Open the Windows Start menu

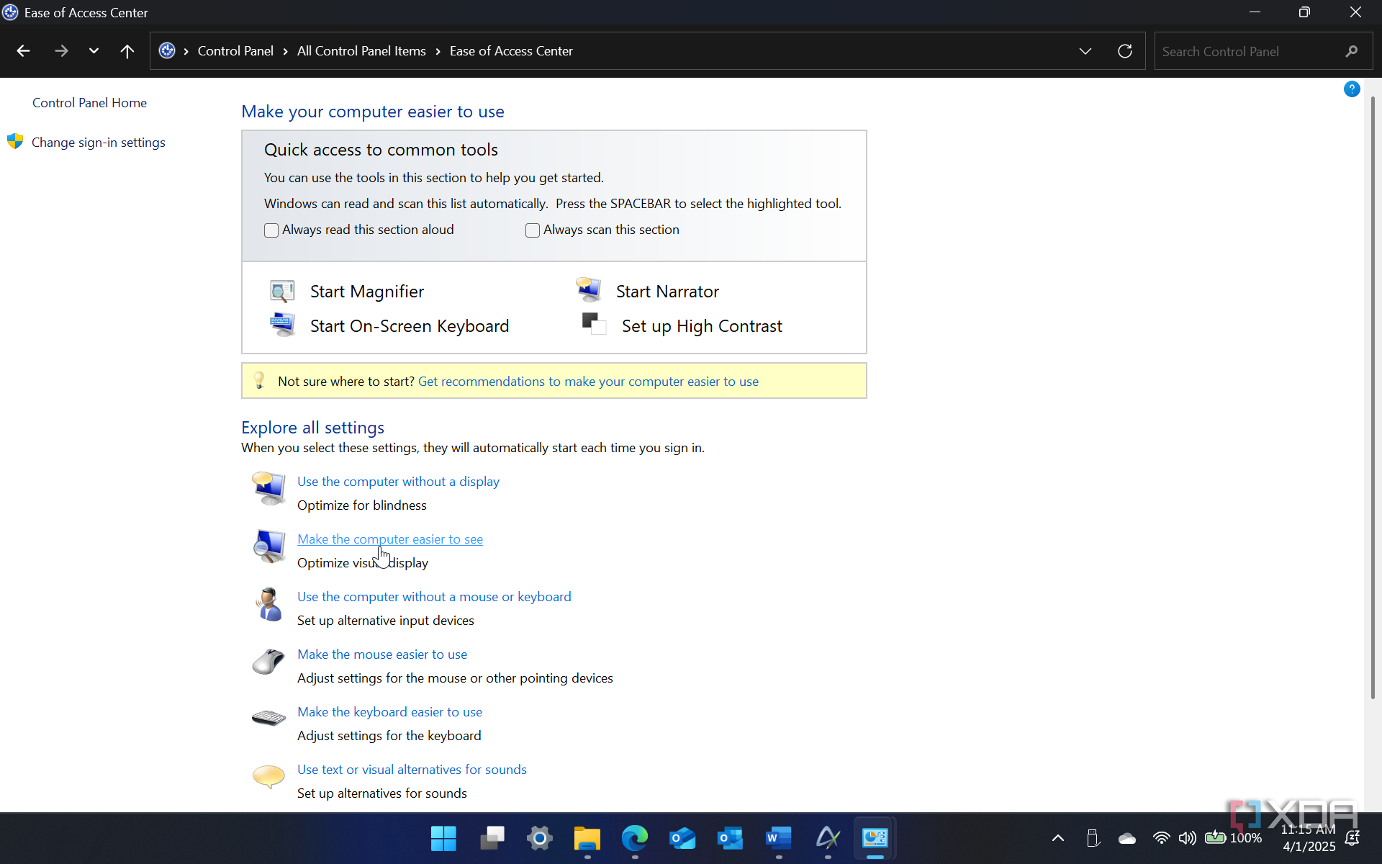pyautogui.click(x=443, y=838)
